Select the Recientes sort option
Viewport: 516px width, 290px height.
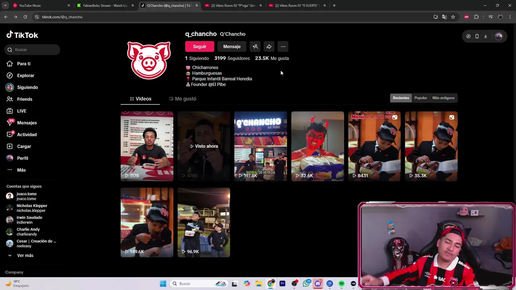tap(401, 98)
